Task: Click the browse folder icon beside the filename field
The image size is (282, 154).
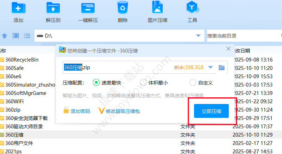Action: [x=221, y=67]
